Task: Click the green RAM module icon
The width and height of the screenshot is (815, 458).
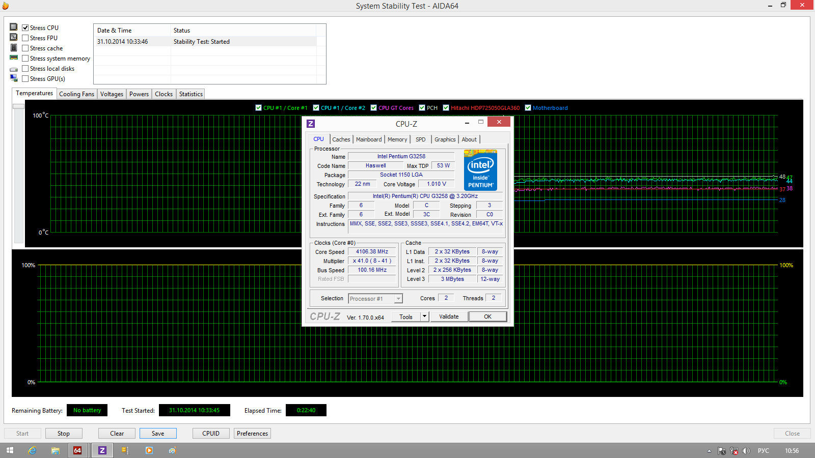Action: click(x=14, y=58)
